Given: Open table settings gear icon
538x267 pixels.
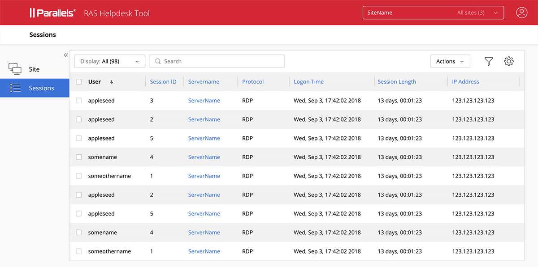Looking at the screenshot, I should pyautogui.click(x=508, y=61).
